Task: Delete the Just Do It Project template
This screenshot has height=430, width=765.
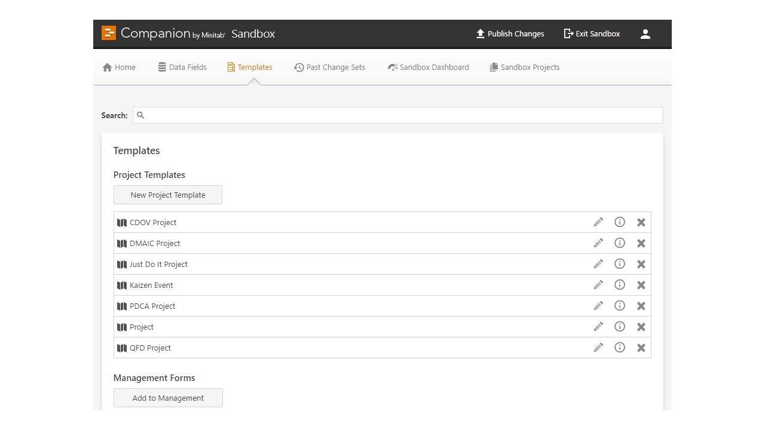Action: 641,264
